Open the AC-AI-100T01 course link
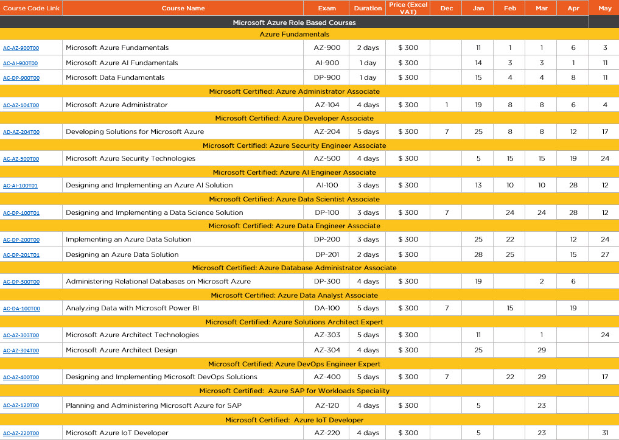This screenshot has width=619, height=440. (20, 186)
